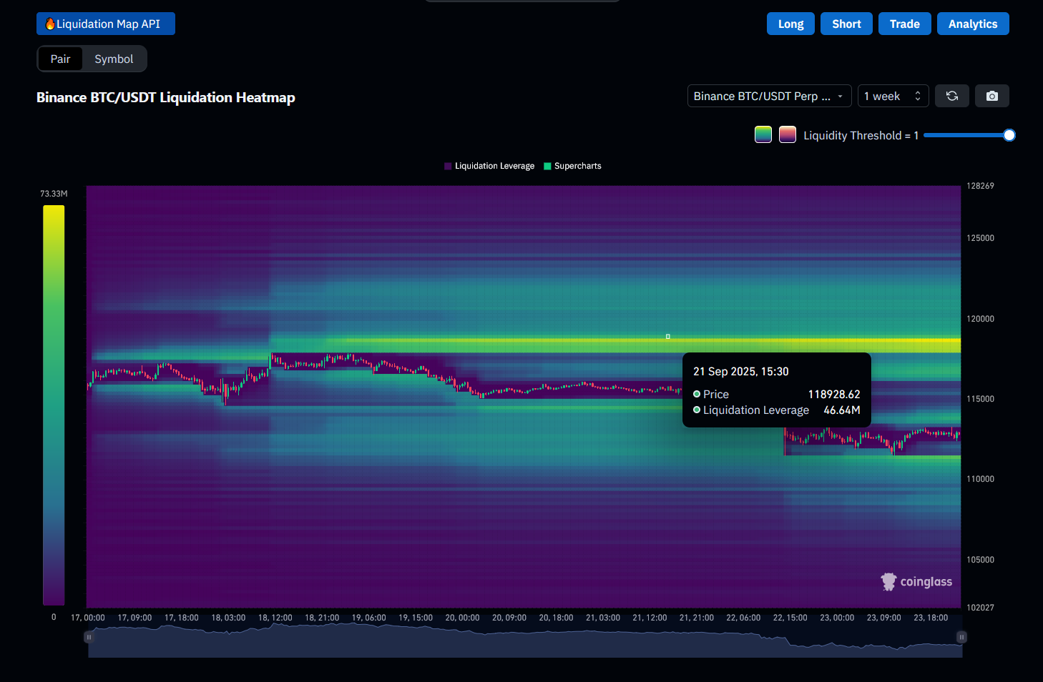Click the Short button
Image resolution: width=1043 pixels, height=682 pixels.
pyautogui.click(x=846, y=24)
